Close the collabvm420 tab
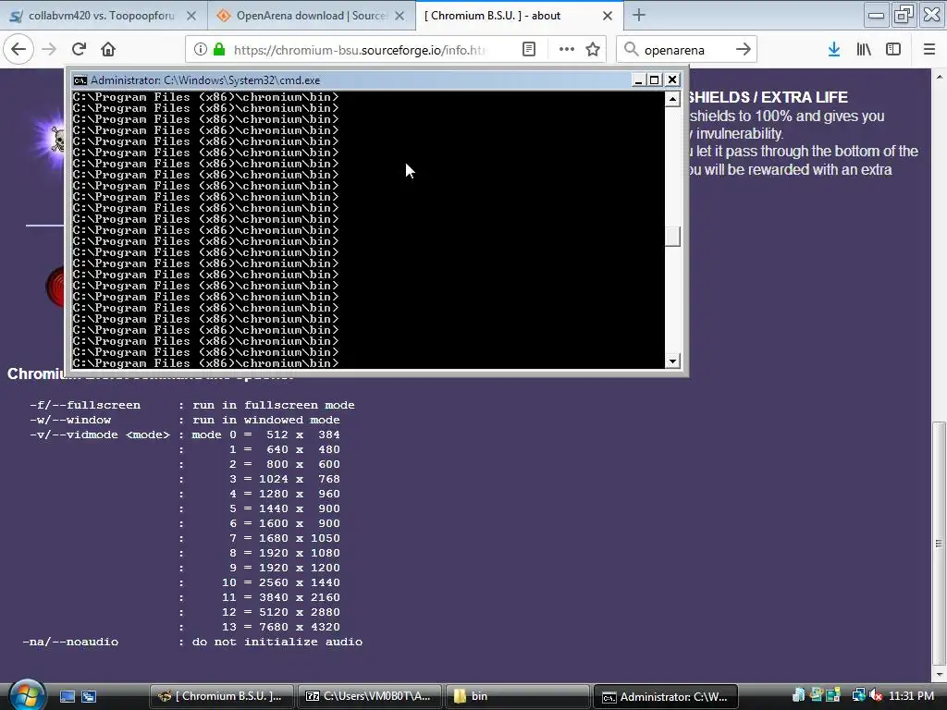The image size is (947, 710). tap(191, 16)
